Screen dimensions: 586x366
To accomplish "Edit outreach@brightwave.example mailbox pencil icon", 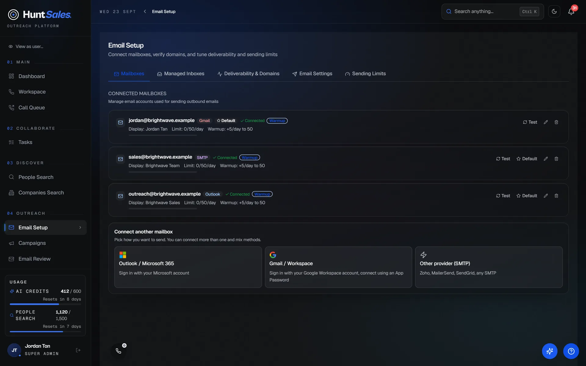I will click(546, 196).
